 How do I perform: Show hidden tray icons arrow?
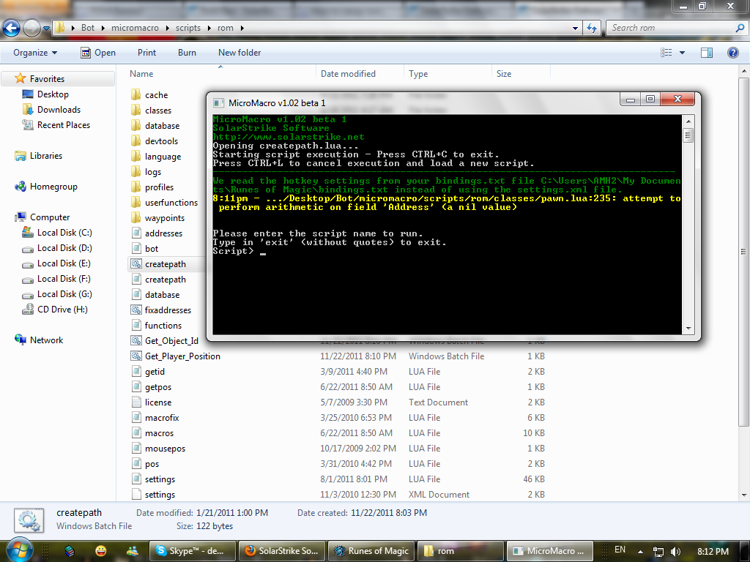coord(640,552)
